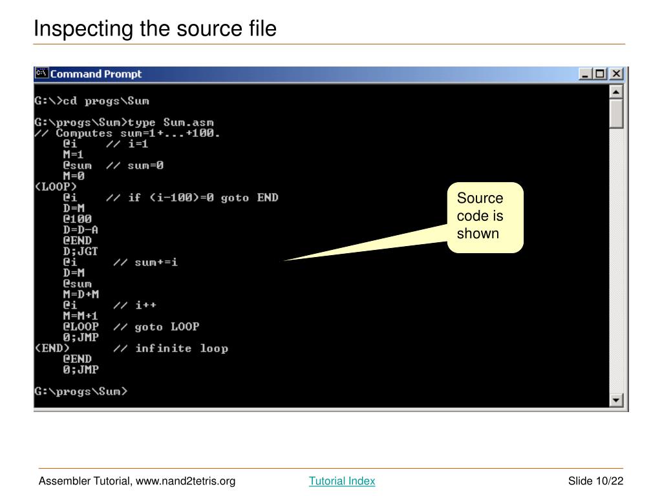The image size is (662, 496).
Task: Maximize the Command Prompt window
Action: pos(599,74)
